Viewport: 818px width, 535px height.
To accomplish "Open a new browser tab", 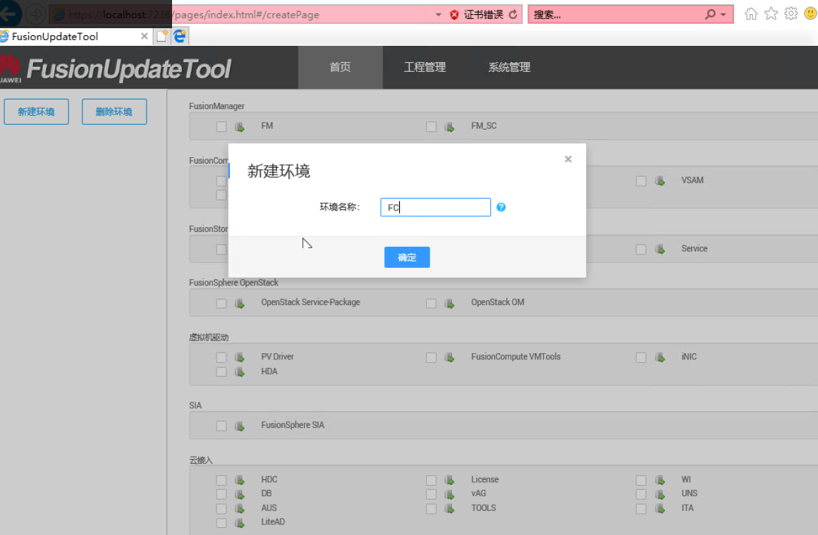I will point(162,36).
